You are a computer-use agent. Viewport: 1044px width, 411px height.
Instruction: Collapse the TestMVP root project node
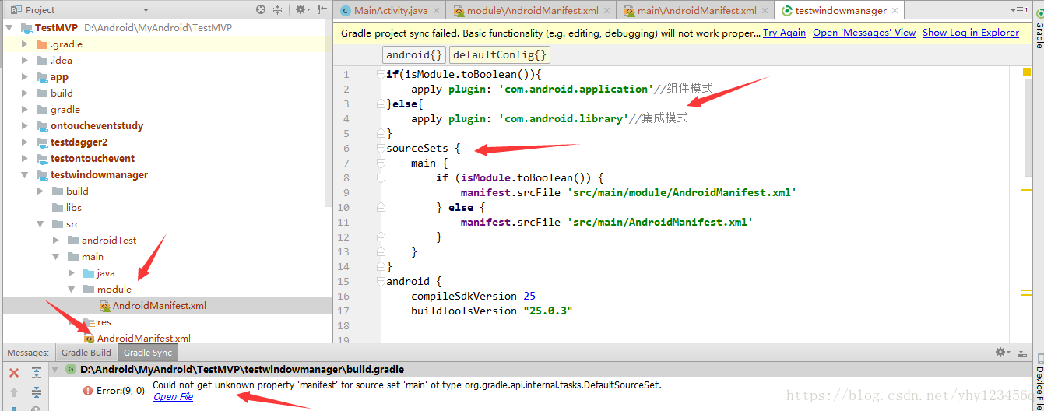tap(9, 28)
